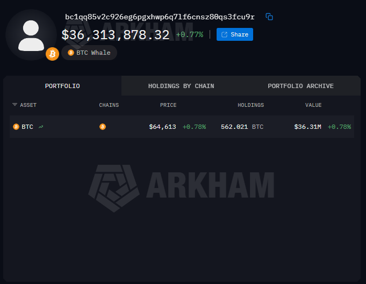Click the Bitcoin chain icon in Chains column
This screenshot has height=284, width=366.
click(x=103, y=127)
